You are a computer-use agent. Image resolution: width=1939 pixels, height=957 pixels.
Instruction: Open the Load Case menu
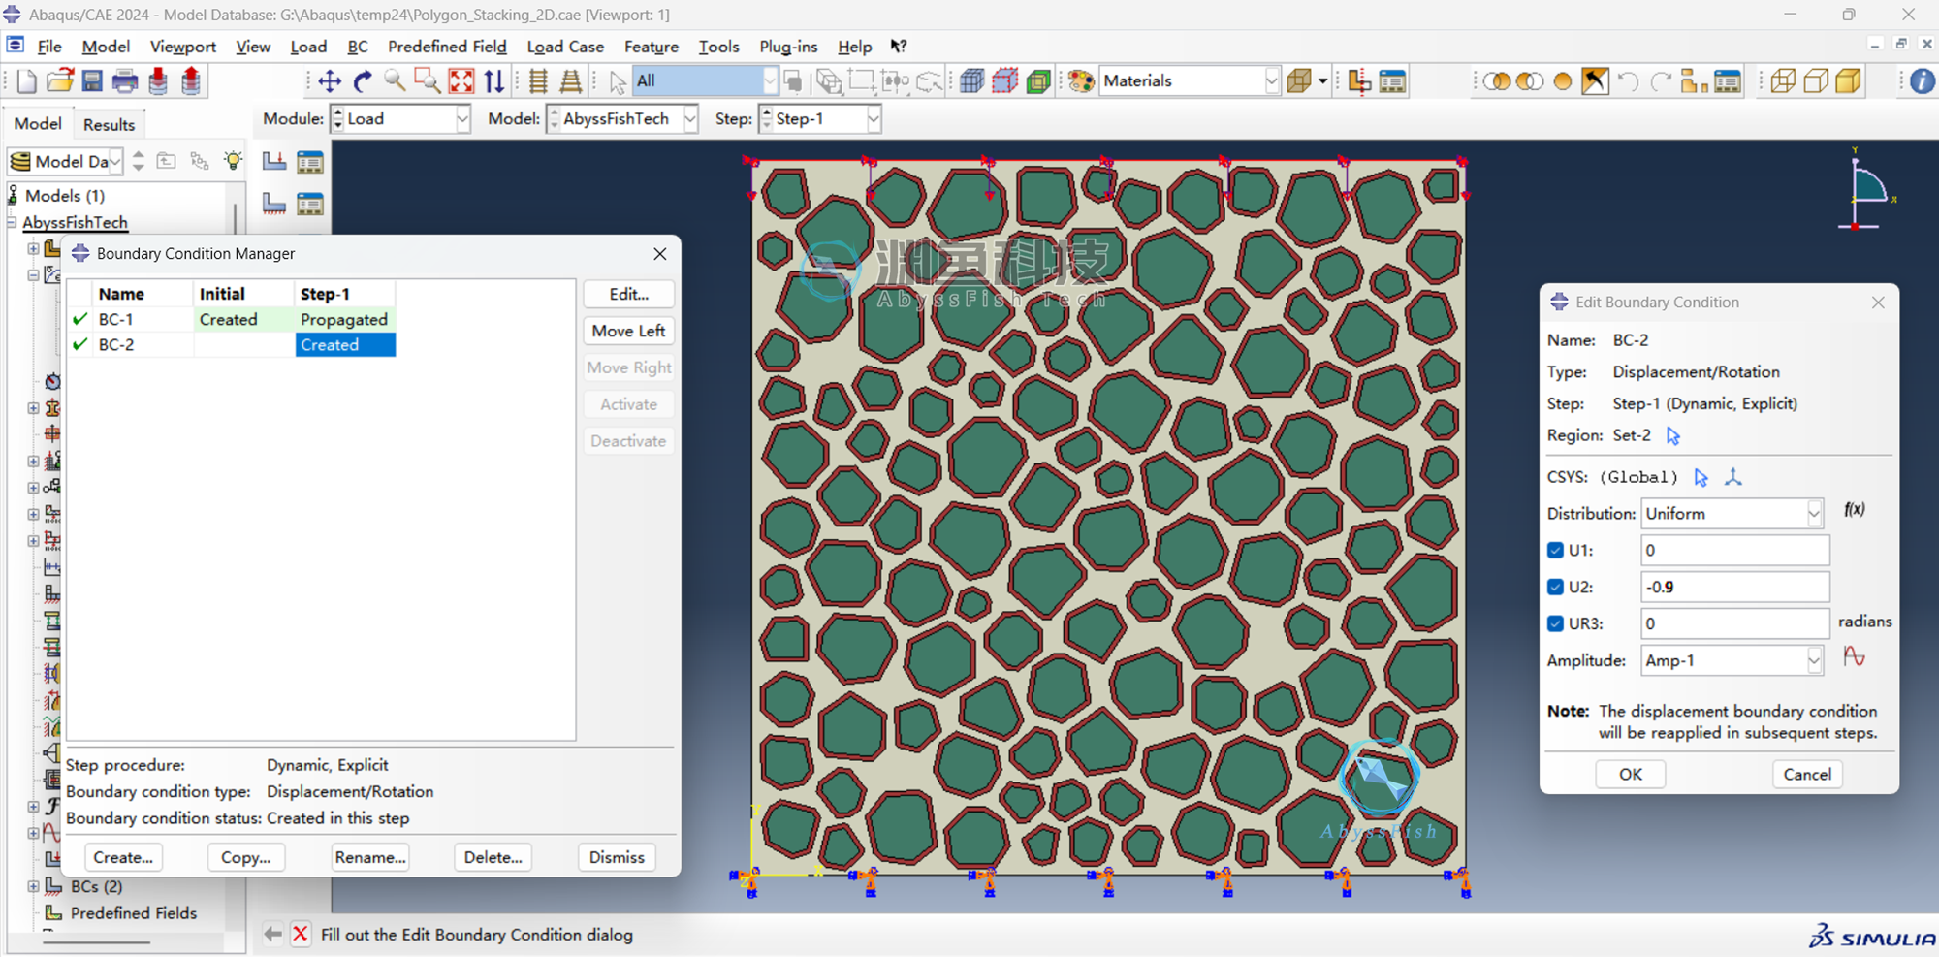click(565, 47)
